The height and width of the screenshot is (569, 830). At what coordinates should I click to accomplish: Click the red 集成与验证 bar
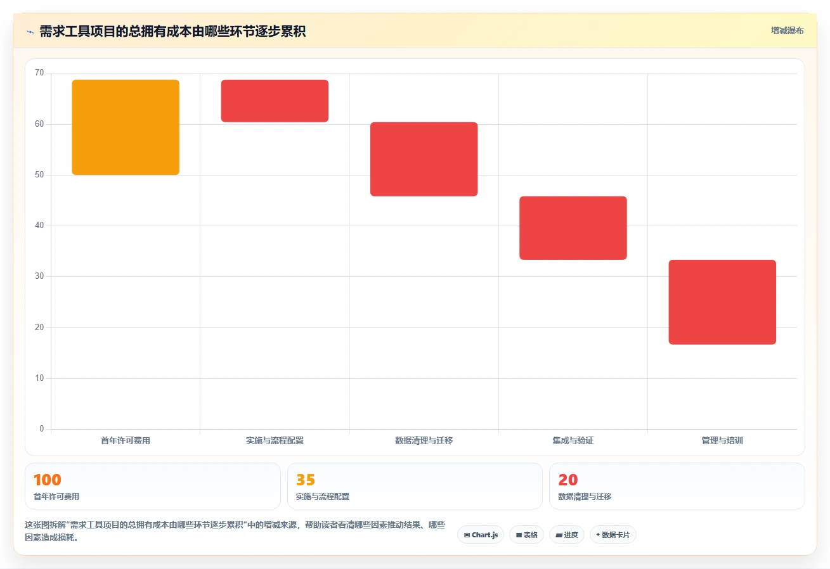coord(573,228)
